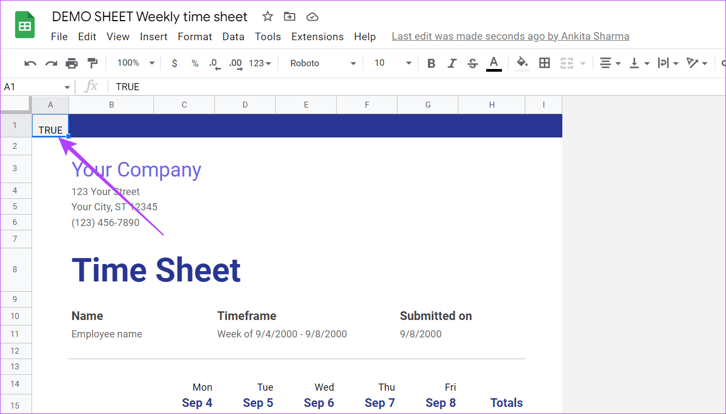Apply currency format with dollar icon
This screenshot has height=414, width=726.
tap(174, 64)
